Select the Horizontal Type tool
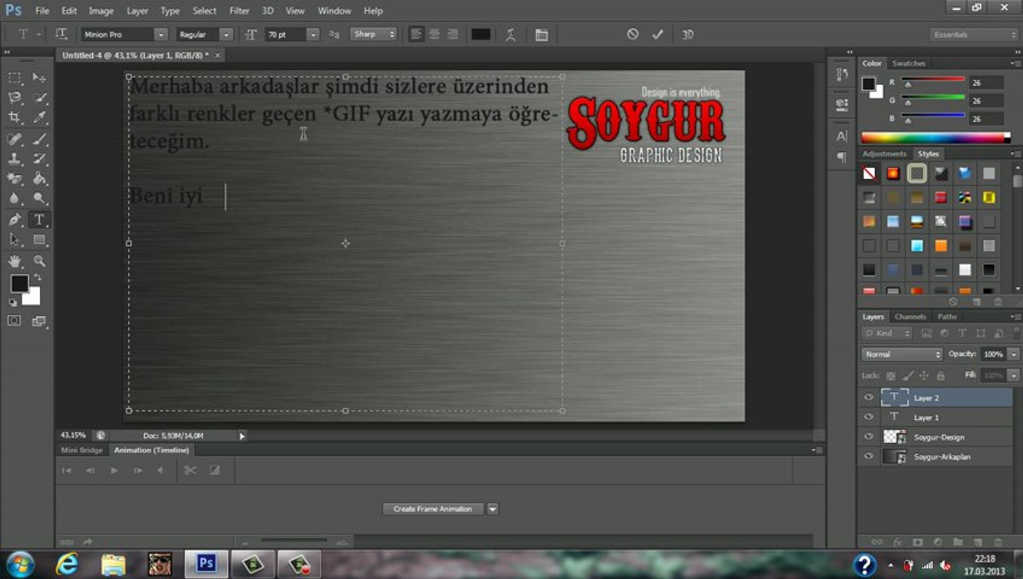Image resolution: width=1023 pixels, height=579 pixels. coord(39,220)
